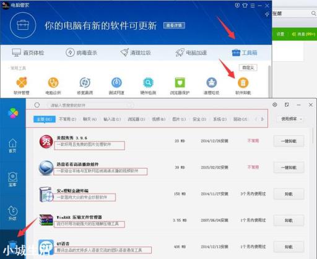
Task: Select 视频 category filter
Action: 158,119
